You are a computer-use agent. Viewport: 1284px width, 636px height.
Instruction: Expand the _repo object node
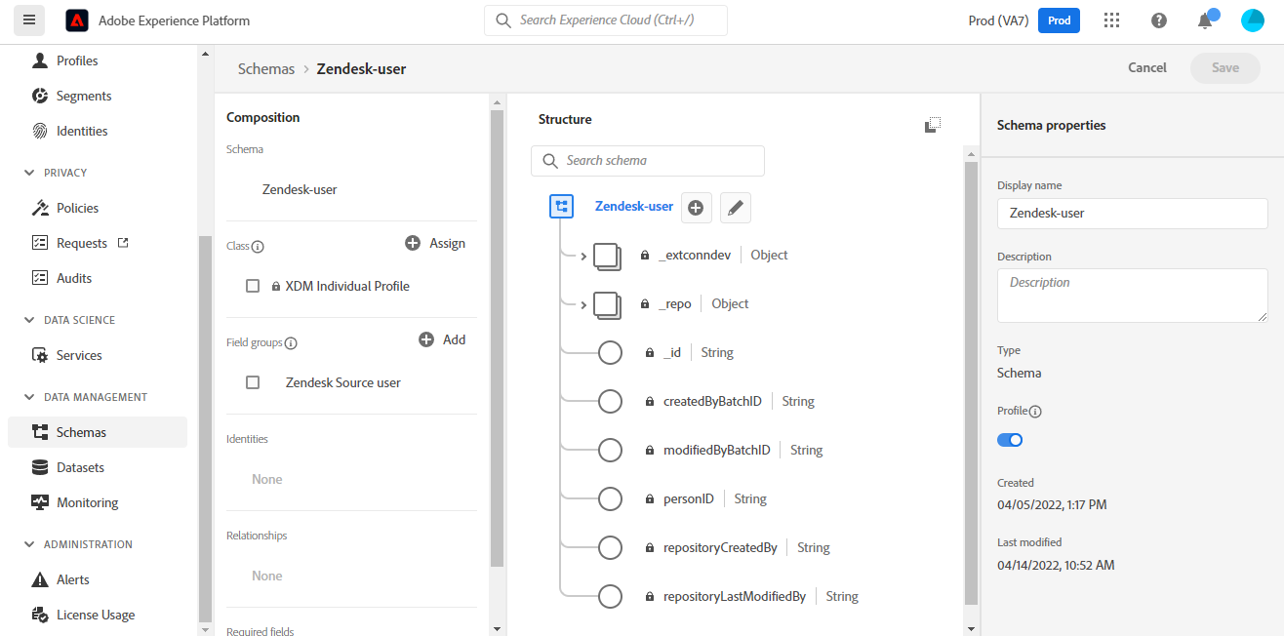tap(583, 304)
